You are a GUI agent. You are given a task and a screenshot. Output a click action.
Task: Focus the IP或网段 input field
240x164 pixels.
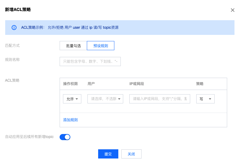pos(160,99)
